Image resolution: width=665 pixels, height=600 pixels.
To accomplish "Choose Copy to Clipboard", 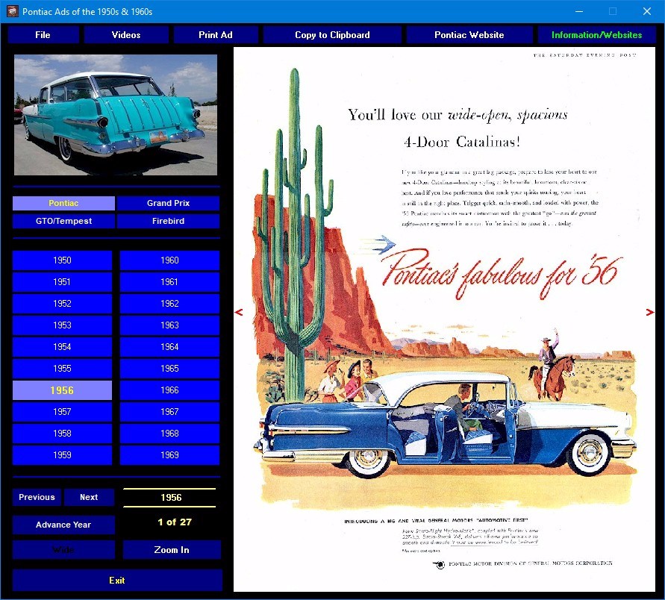I will [332, 35].
